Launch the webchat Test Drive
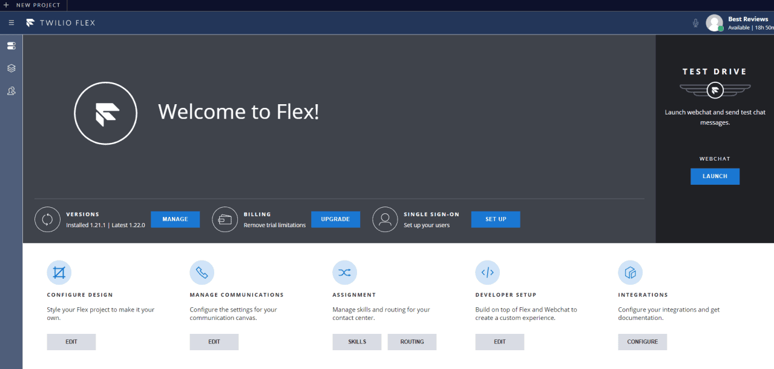This screenshot has height=369, width=774. (x=715, y=176)
